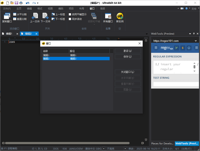Click the Print icon in quick access toolbar
200x151 pixels.
(x=21, y=3)
